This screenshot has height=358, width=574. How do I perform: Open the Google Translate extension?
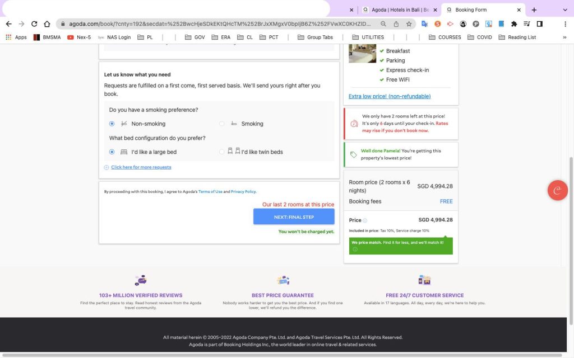[x=425, y=23]
